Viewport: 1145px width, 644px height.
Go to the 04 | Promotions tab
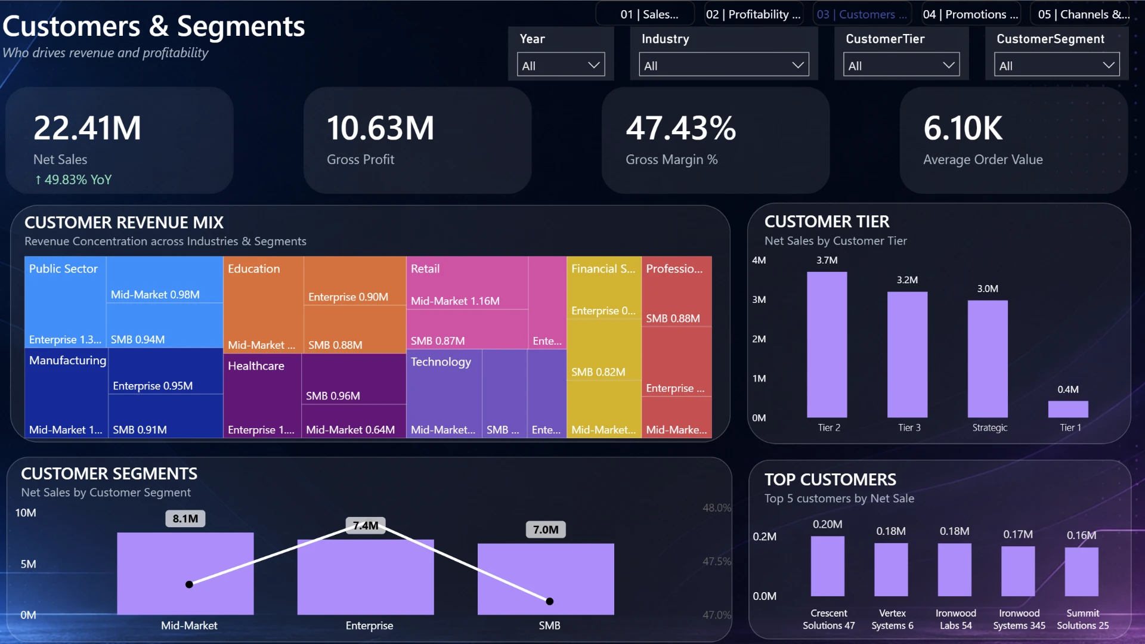[970, 14]
